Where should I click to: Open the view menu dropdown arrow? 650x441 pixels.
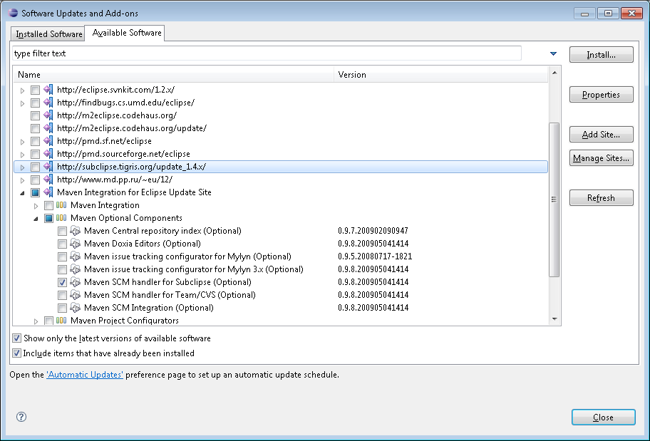pos(554,53)
